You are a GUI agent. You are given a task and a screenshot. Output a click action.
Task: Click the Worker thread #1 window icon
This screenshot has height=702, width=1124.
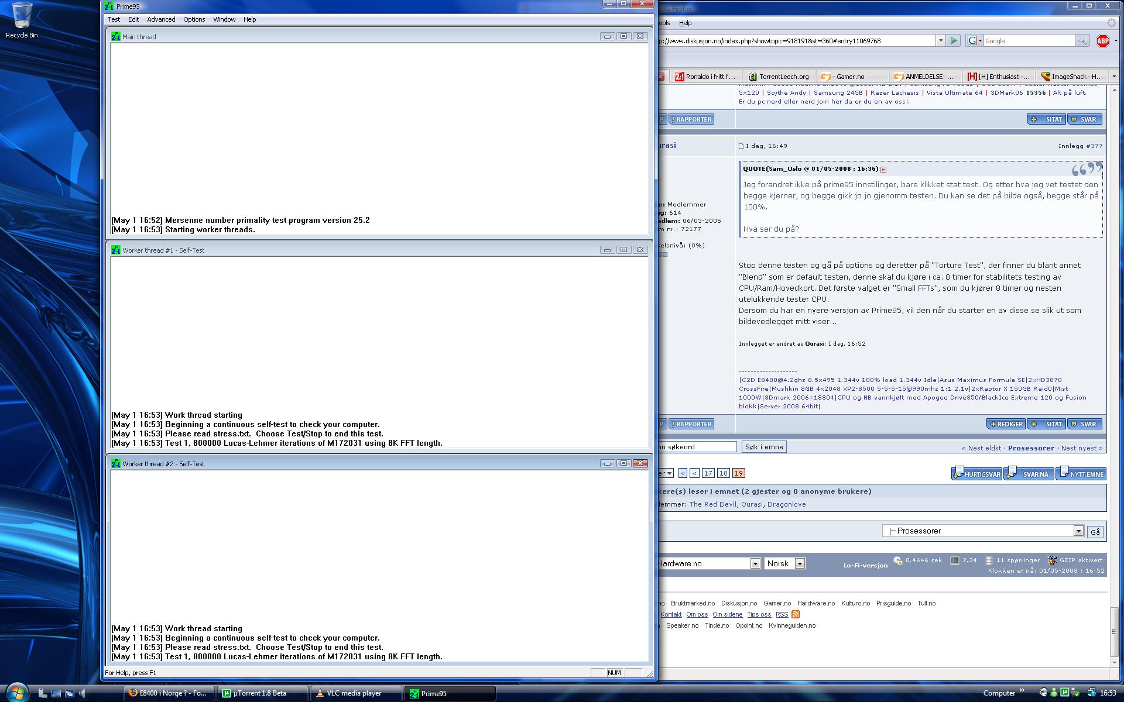(x=116, y=250)
